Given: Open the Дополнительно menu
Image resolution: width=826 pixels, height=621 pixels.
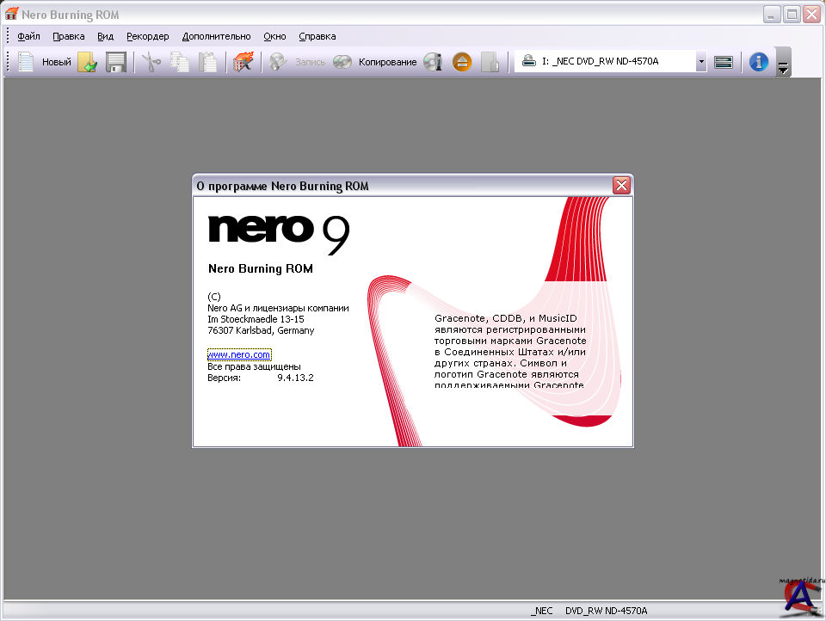Looking at the screenshot, I should pyautogui.click(x=216, y=36).
